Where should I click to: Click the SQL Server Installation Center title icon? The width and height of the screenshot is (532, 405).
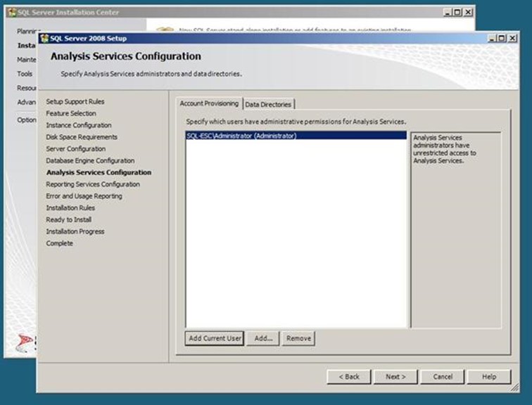pyautogui.click(x=12, y=13)
